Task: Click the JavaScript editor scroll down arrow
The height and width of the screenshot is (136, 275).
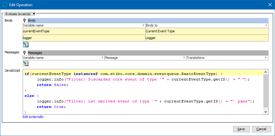Action: click(266, 112)
